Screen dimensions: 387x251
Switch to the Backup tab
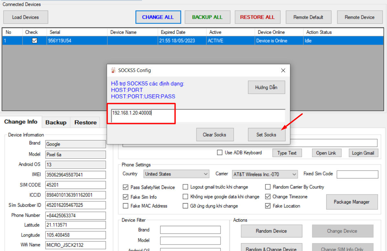coord(56,122)
